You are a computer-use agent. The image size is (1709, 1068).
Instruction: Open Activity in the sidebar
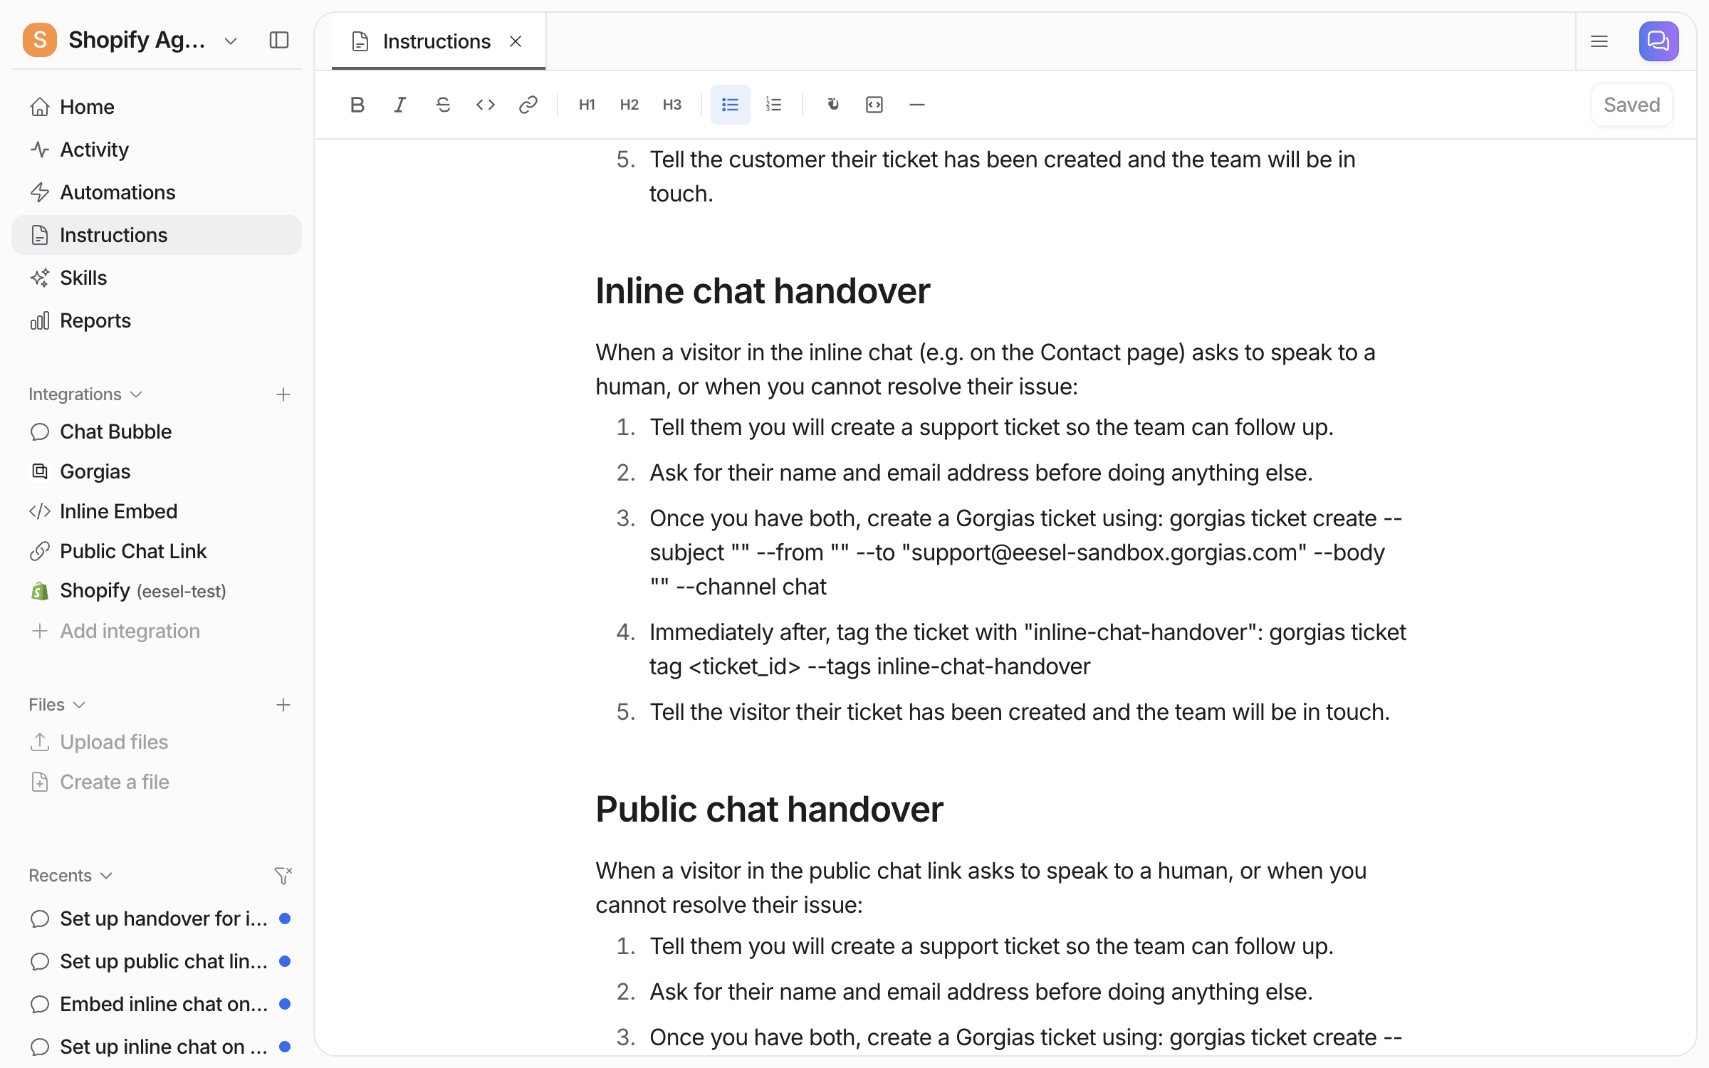(x=157, y=150)
